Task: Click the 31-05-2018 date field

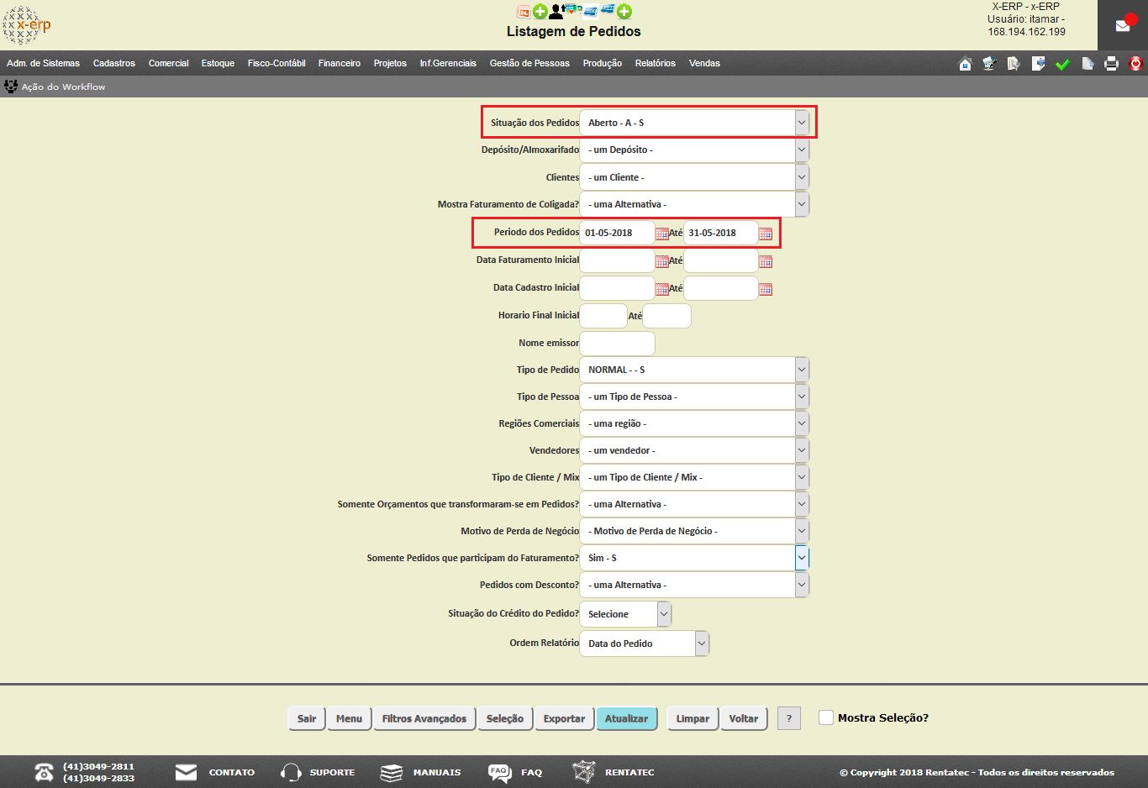Action: coord(720,233)
